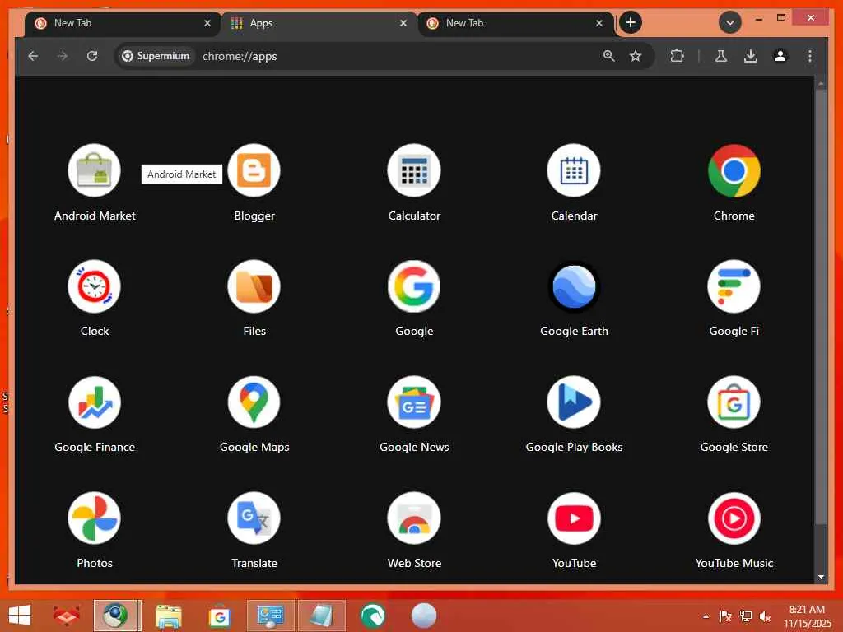
Task: Open a new tab with plus button
Action: pyautogui.click(x=631, y=22)
